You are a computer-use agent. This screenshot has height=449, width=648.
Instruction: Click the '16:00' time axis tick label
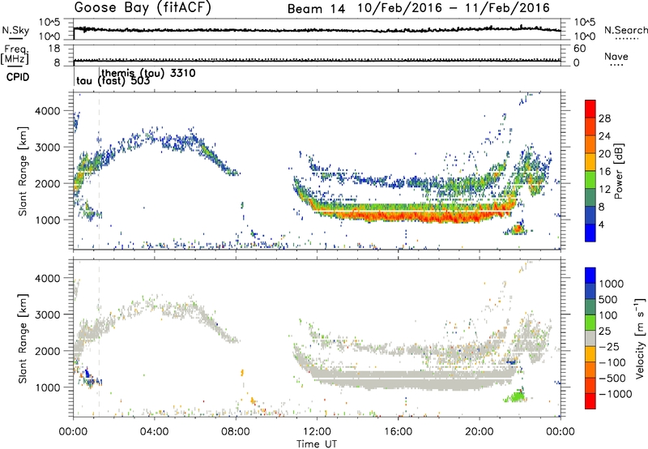(x=398, y=432)
